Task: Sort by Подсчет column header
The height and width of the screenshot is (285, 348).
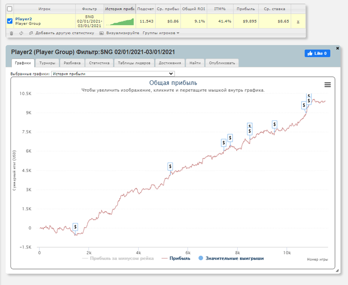Action: click(x=145, y=9)
